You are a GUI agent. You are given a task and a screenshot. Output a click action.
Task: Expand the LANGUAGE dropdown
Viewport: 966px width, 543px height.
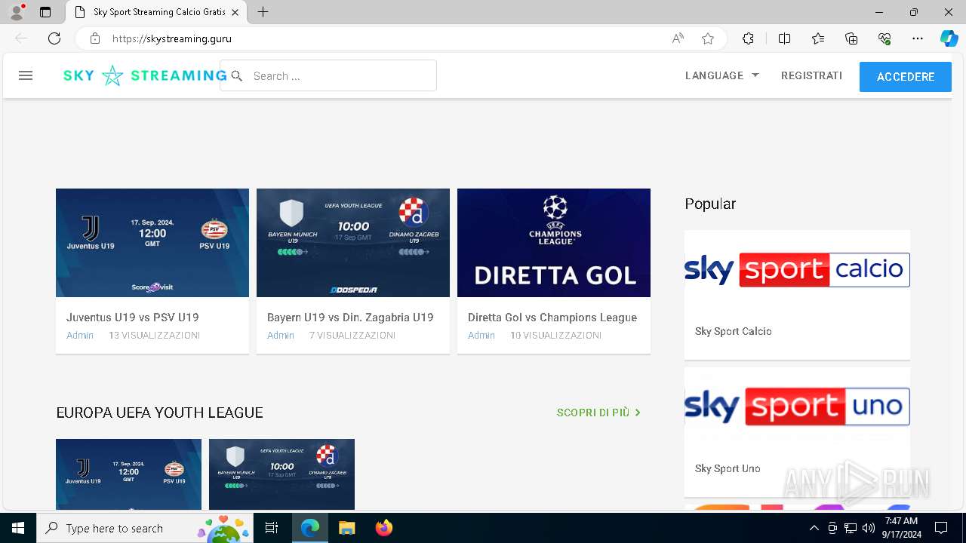point(721,75)
